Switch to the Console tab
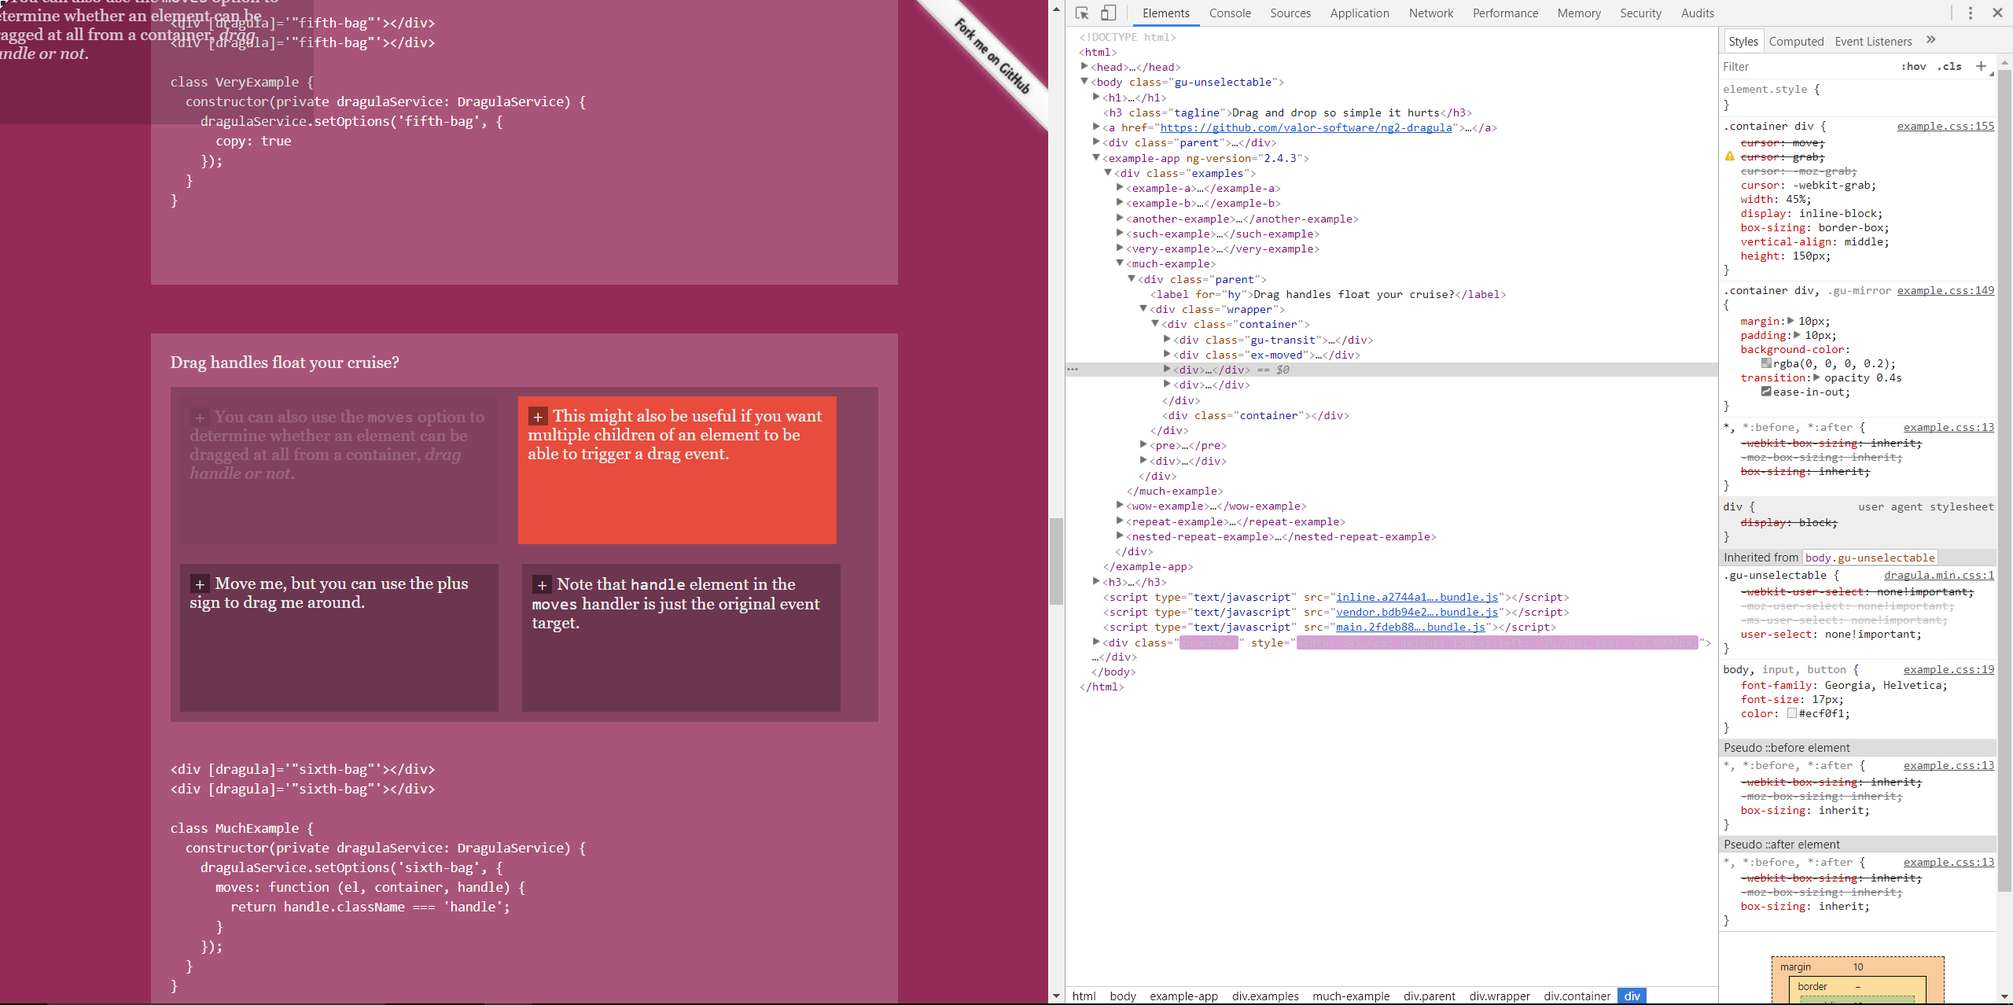Viewport: 2013px width, 1005px height. (1229, 13)
